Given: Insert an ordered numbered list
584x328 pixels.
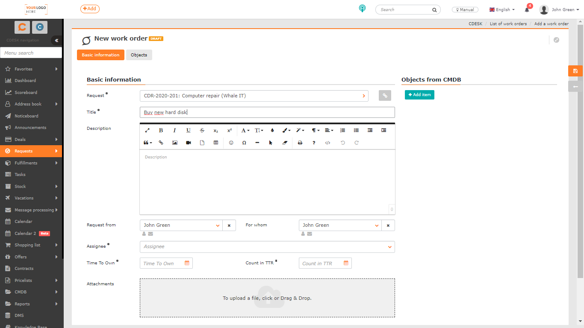Looking at the screenshot, I should (x=342, y=130).
